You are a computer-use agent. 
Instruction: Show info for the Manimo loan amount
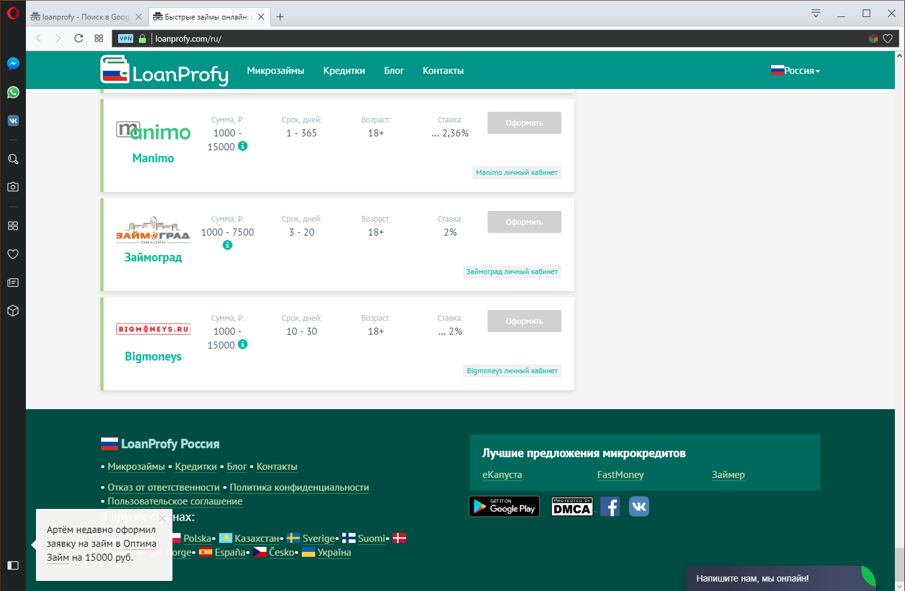243,146
